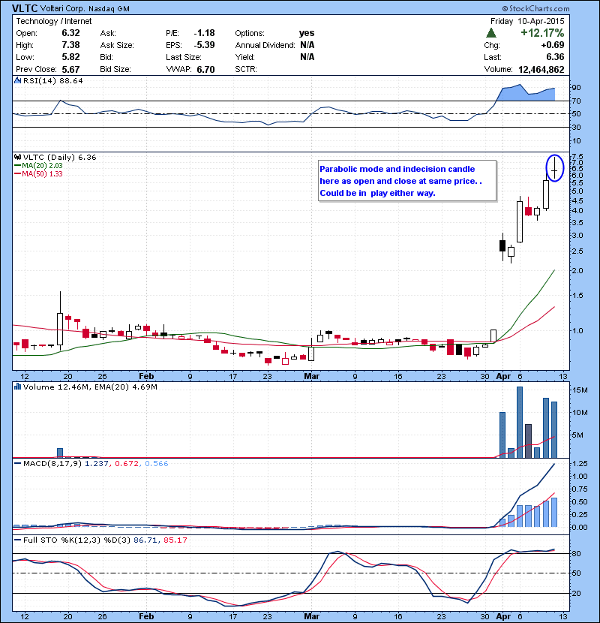Click the Open value 6.32
This screenshot has height=623, width=600.
(70, 33)
